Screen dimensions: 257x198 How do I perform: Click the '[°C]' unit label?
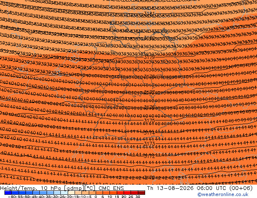coord(90,188)
